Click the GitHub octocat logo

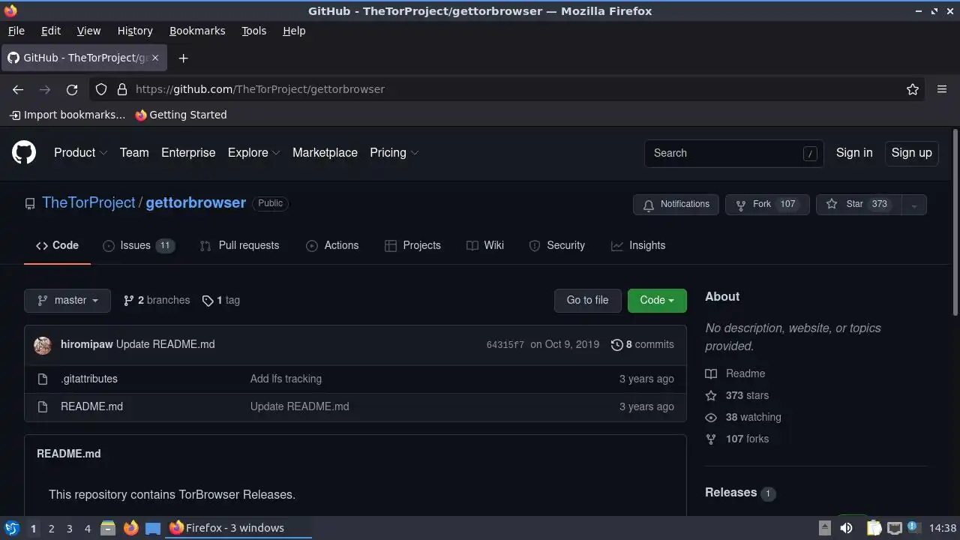click(x=24, y=152)
